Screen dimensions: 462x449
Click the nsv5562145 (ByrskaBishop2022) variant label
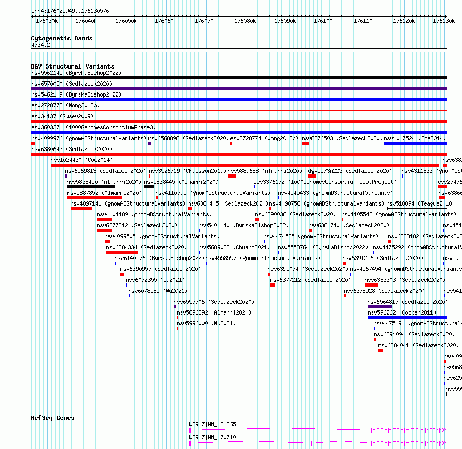click(76, 73)
